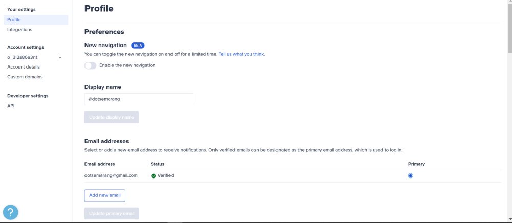Go to Integrations in the sidebar
The width and height of the screenshot is (512, 223).
(x=19, y=30)
